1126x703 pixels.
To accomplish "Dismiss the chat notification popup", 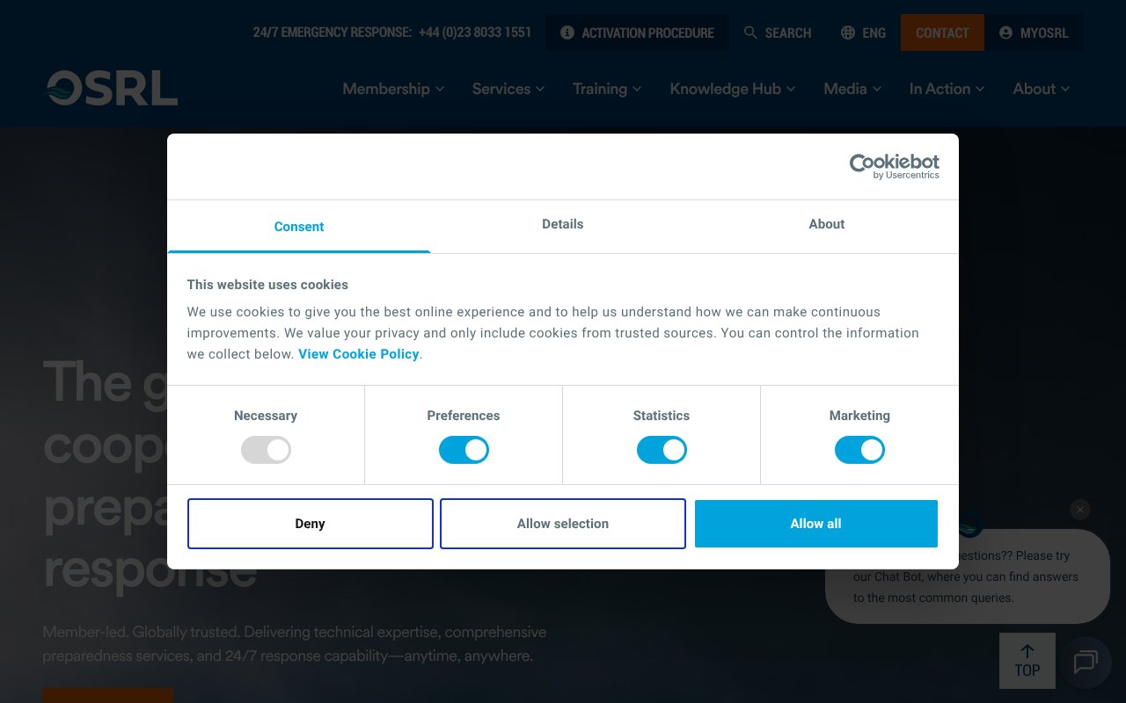I will 1080,510.
